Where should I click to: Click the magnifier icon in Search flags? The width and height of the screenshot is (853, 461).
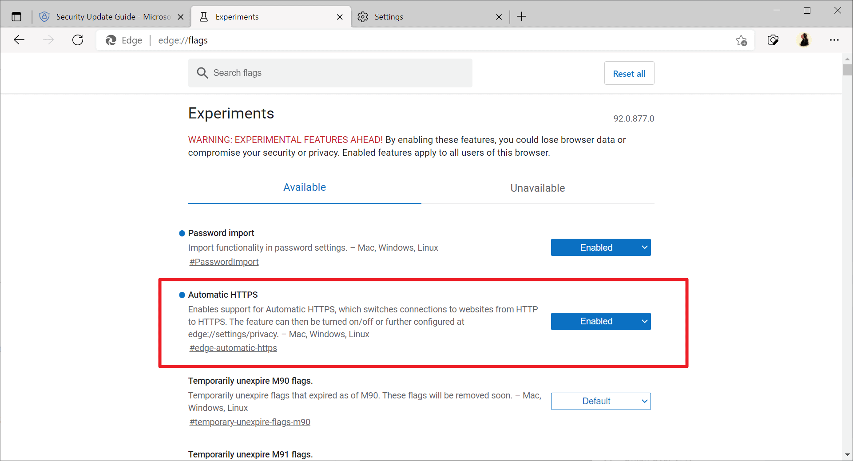coord(202,73)
